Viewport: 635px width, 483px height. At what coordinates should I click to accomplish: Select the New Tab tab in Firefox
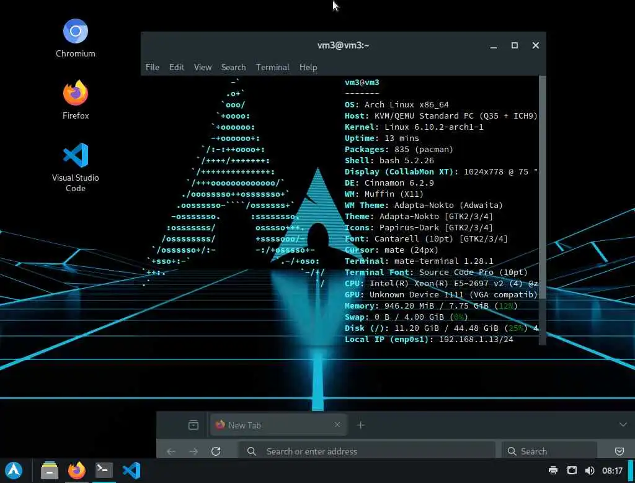point(278,425)
